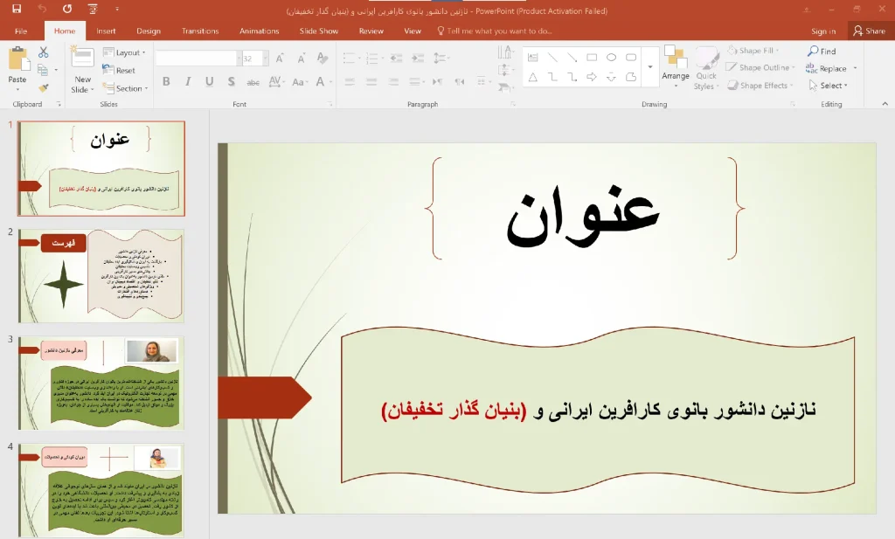Open the Animations ribbon tab
Image resolution: width=895 pixels, height=539 pixels.
pos(259,30)
